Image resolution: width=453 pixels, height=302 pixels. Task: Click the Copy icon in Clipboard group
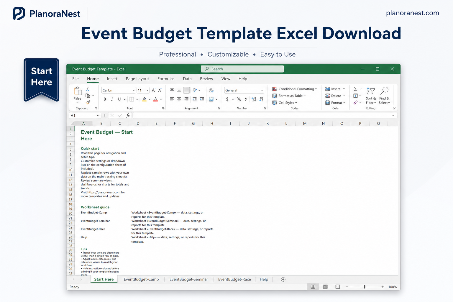[88, 96]
